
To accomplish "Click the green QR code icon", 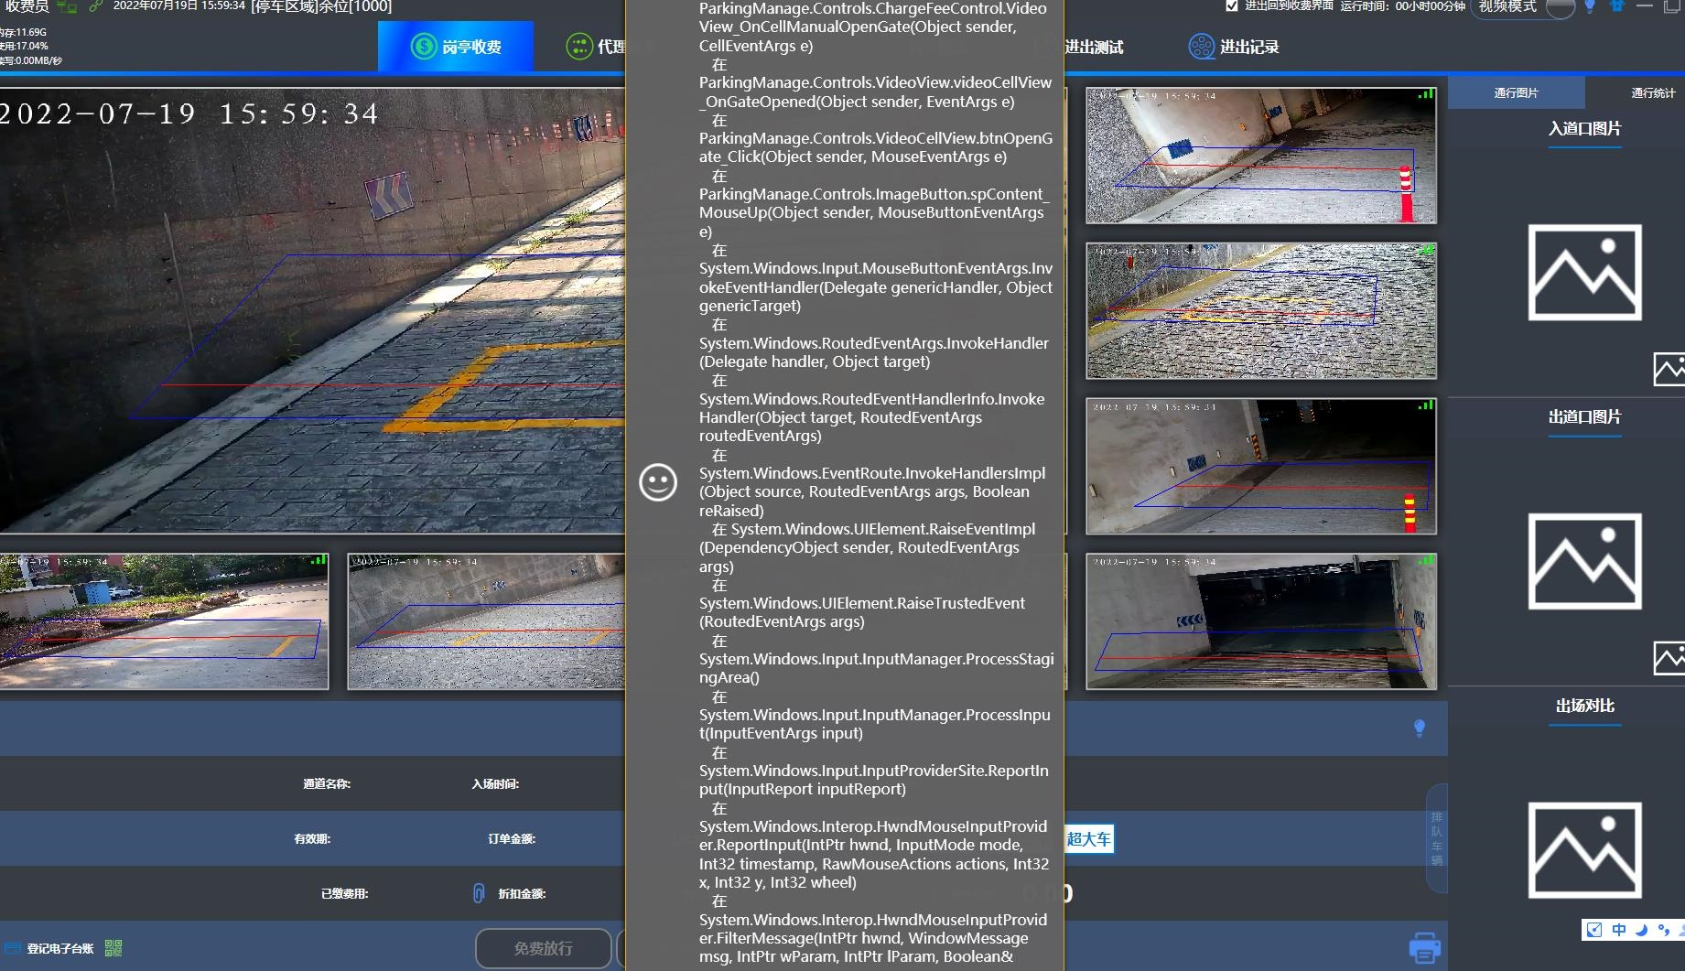I will [x=113, y=948].
